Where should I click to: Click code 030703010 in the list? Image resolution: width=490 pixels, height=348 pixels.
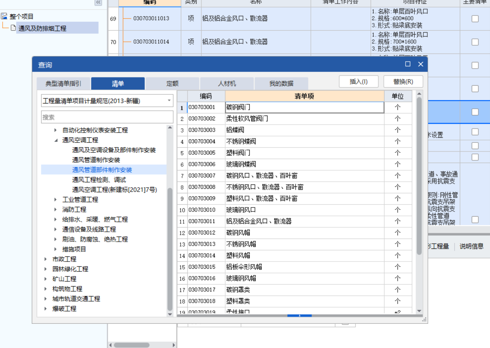click(202, 210)
